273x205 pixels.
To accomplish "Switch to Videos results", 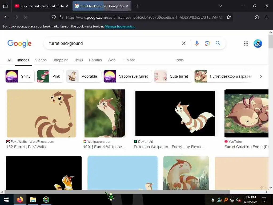I will [x=41, y=60].
